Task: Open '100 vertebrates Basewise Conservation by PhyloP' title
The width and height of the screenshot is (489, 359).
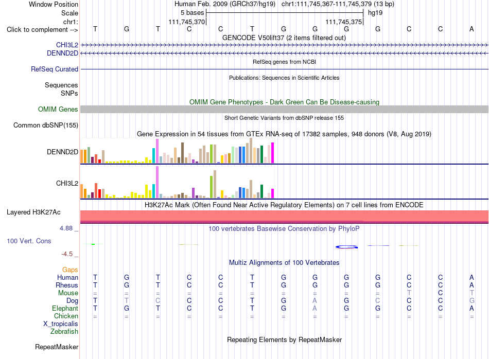Action: coord(284,228)
